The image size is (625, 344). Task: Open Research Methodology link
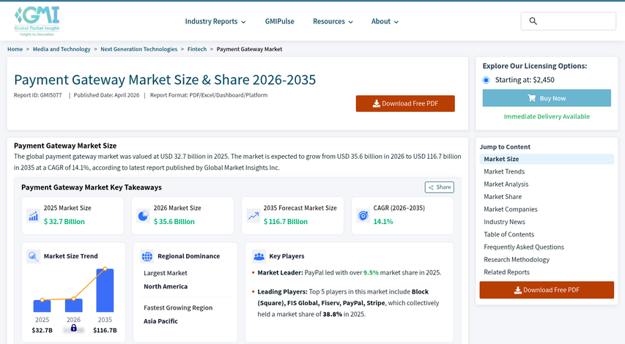517,260
